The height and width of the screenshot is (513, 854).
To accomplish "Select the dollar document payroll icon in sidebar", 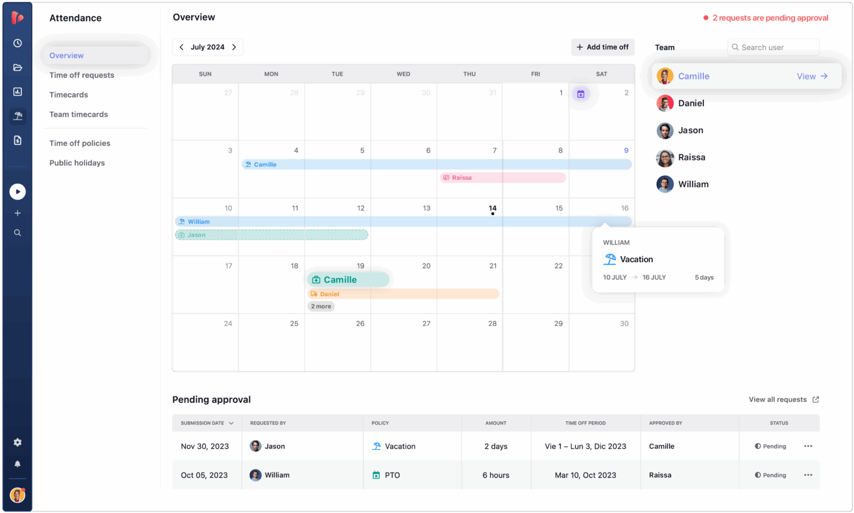I will pyautogui.click(x=17, y=140).
